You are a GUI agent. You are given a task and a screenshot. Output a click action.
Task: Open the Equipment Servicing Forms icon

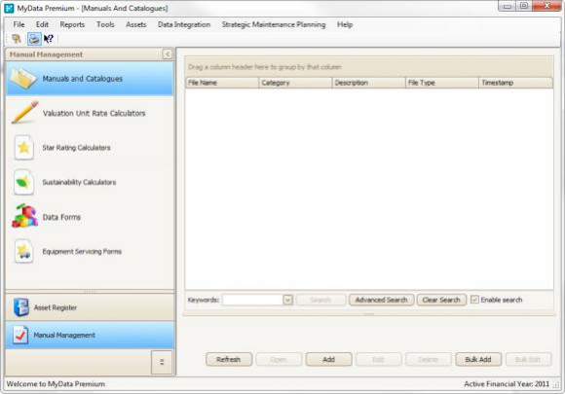(23, 251)
